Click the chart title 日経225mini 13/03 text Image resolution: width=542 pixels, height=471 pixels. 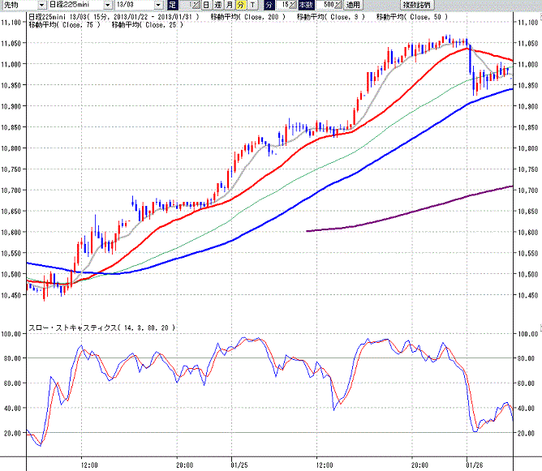tap(58, 17)
